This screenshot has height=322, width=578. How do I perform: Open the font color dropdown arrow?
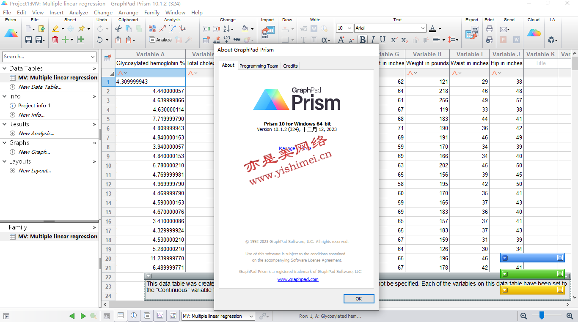click(x=440, y=29)
